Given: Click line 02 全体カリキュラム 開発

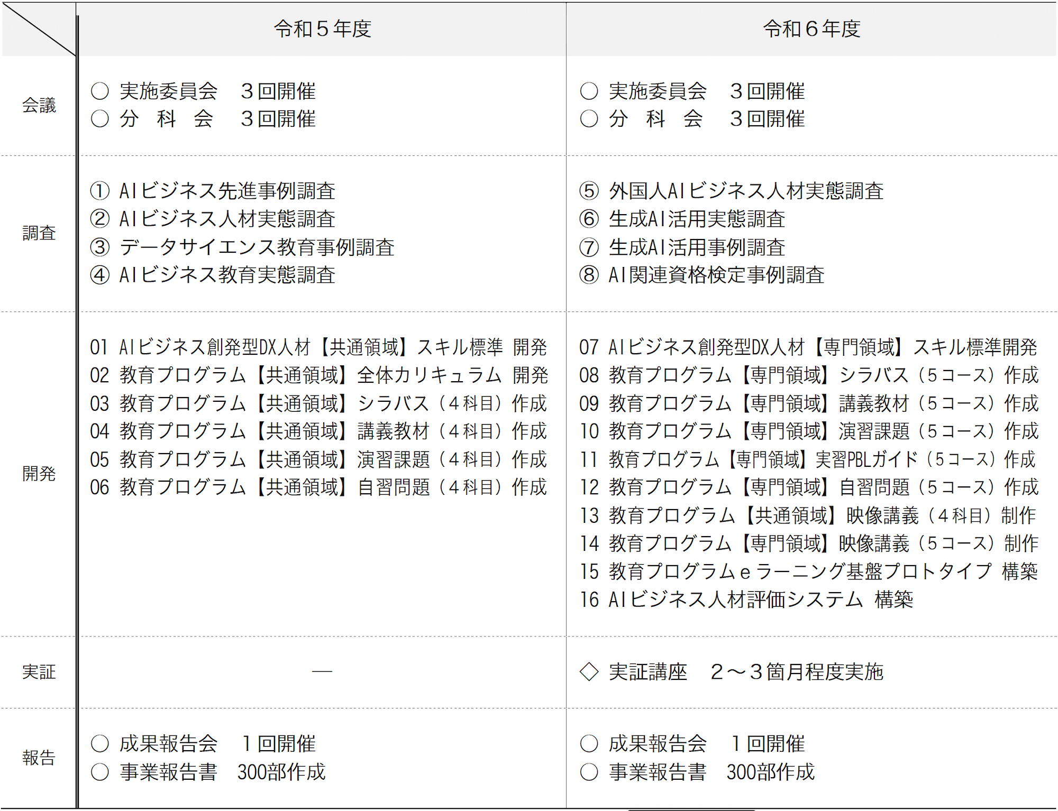Looking at the screenshot, I should (x=319, y=375).
